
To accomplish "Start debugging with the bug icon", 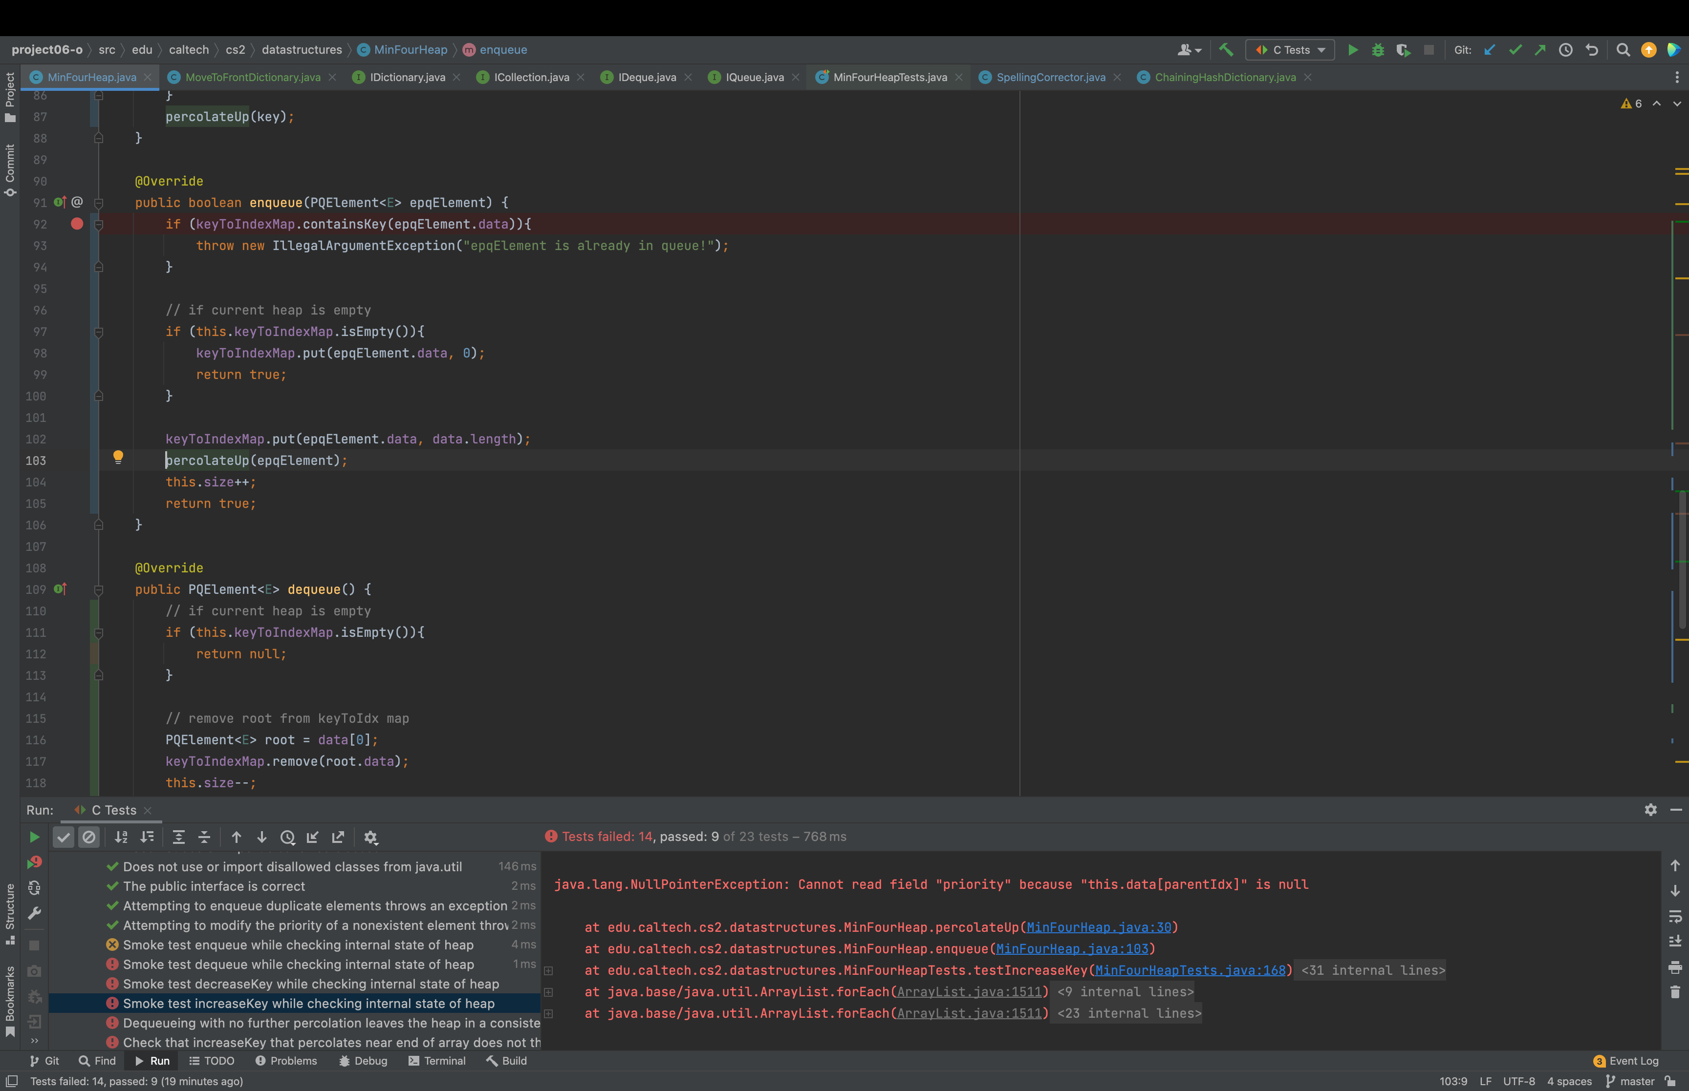I will pos(1378,50).
